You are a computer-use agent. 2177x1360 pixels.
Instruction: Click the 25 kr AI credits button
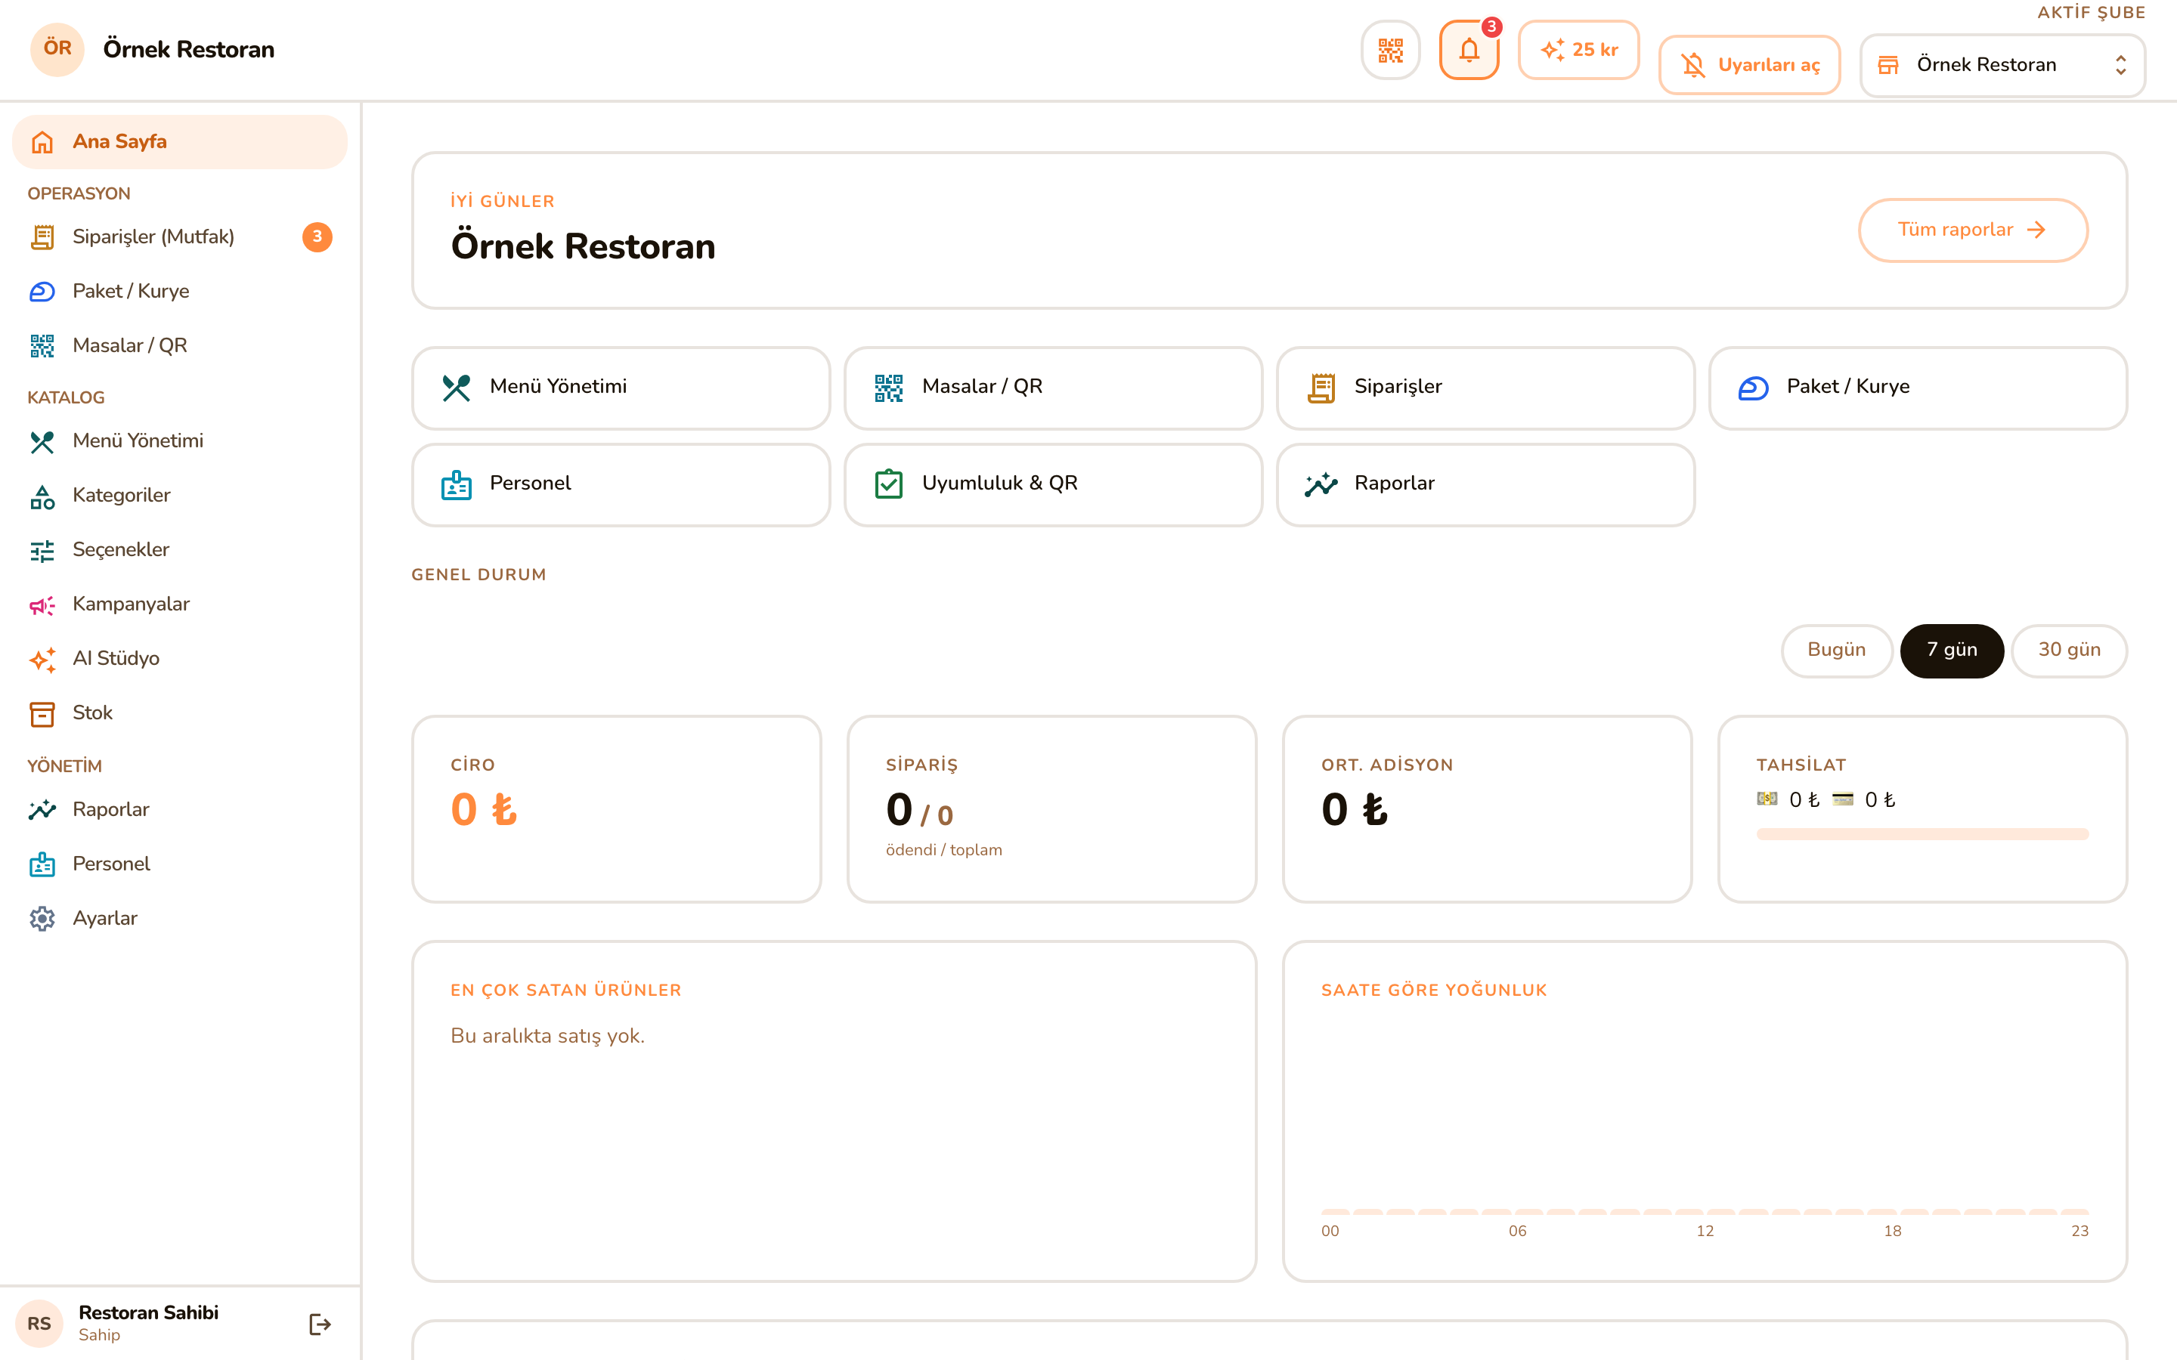tap(1579, 51)
